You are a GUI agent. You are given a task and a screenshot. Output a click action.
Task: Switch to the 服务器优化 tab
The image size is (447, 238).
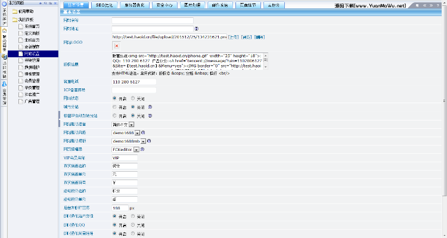(134, 5)
